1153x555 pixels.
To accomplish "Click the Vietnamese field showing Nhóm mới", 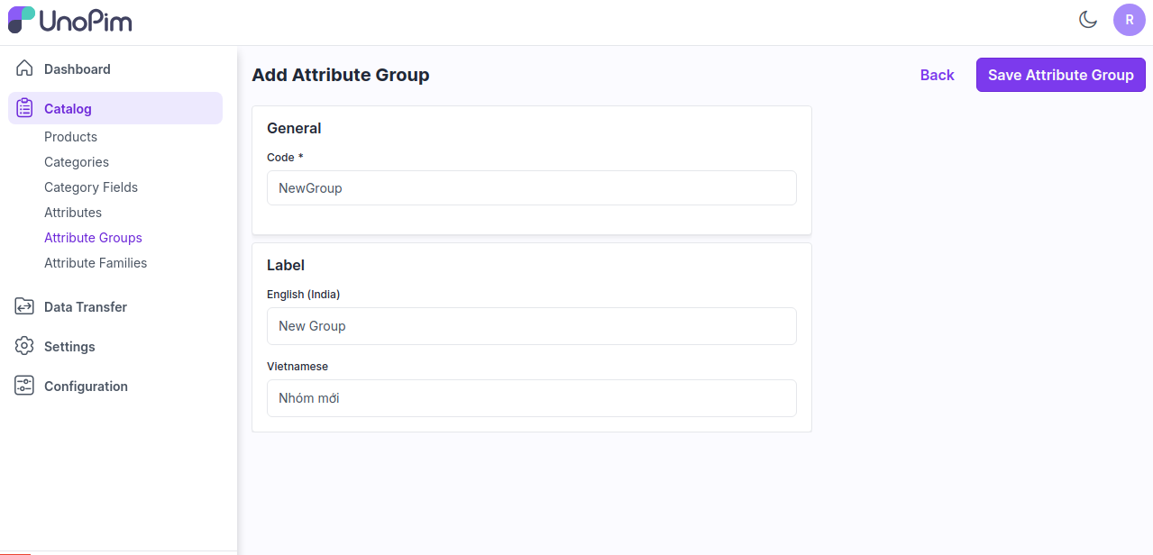I will tap(531, 397).
